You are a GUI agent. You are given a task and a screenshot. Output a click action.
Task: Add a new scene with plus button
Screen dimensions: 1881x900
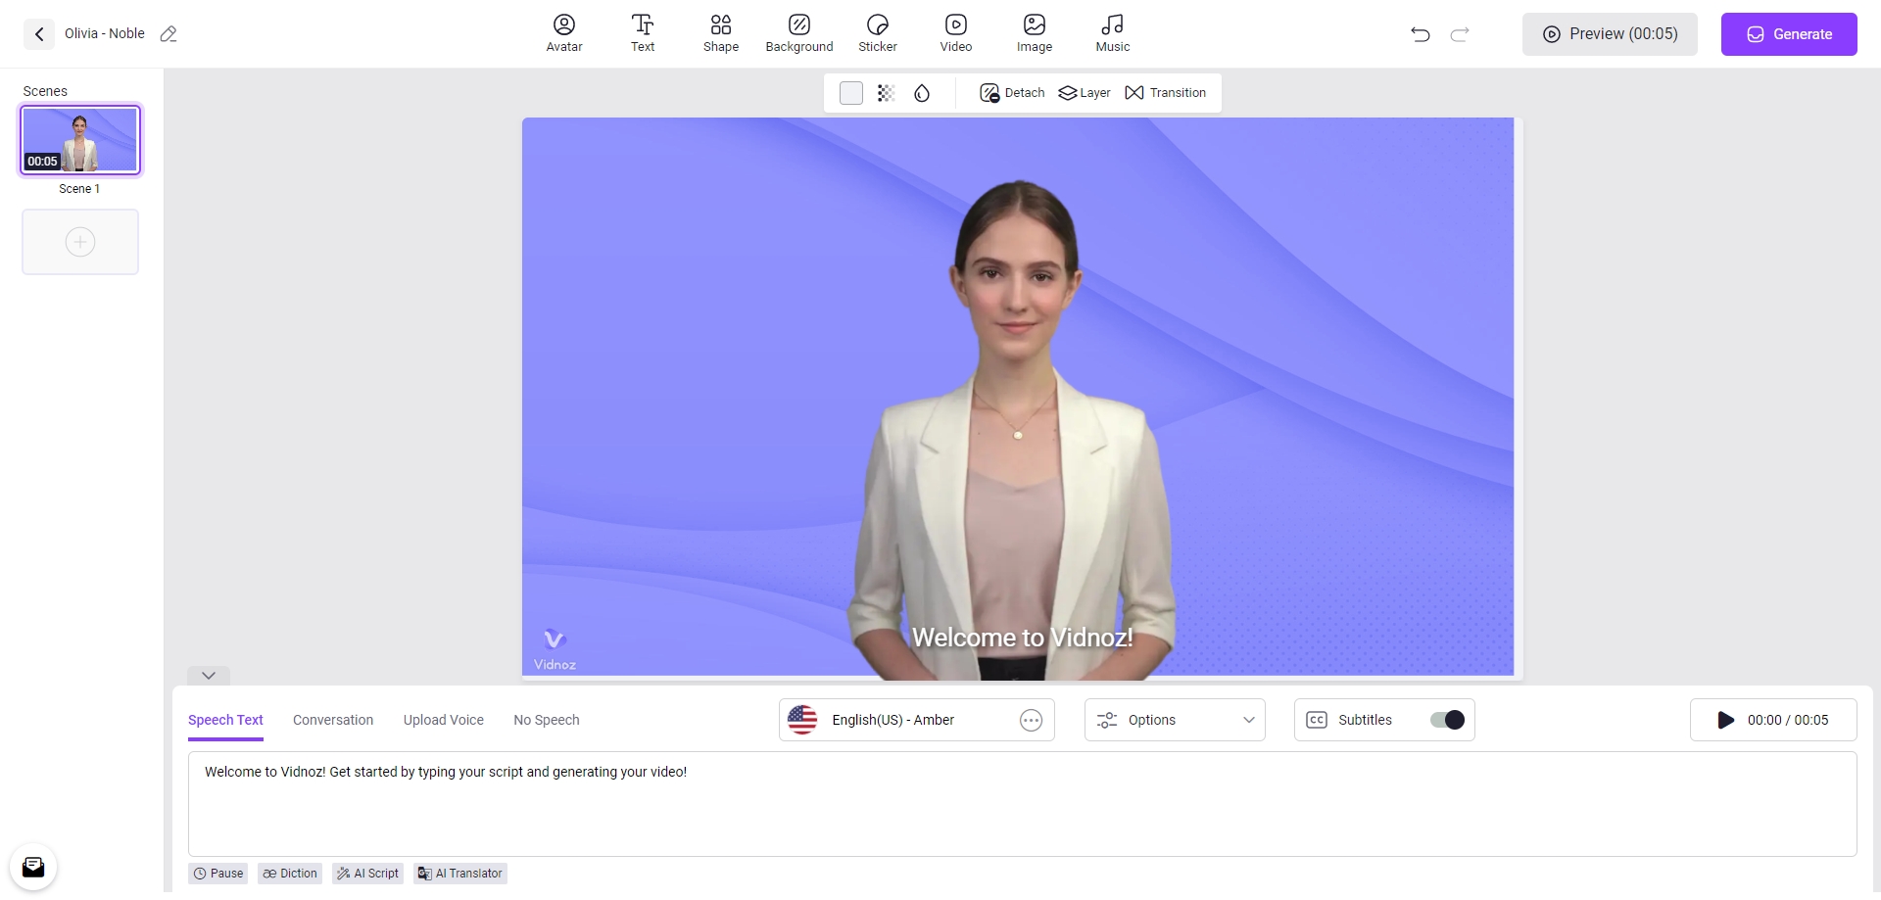[80, 242]
